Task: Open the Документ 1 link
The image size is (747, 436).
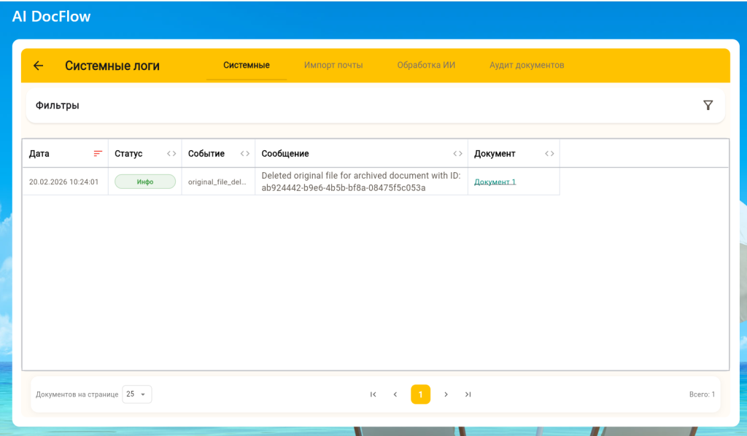Action: tap(495, 182)
